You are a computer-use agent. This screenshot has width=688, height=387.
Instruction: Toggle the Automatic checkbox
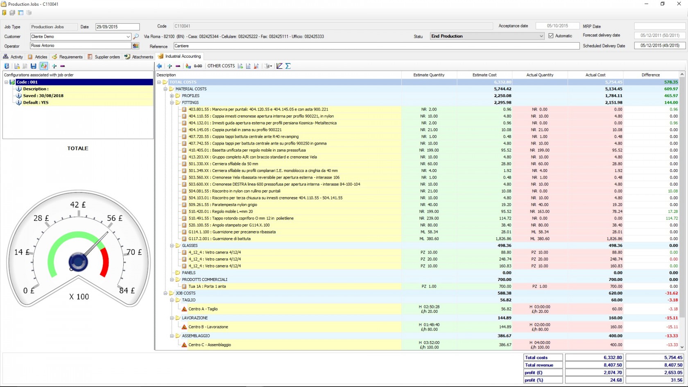click(x=551, y=36)
